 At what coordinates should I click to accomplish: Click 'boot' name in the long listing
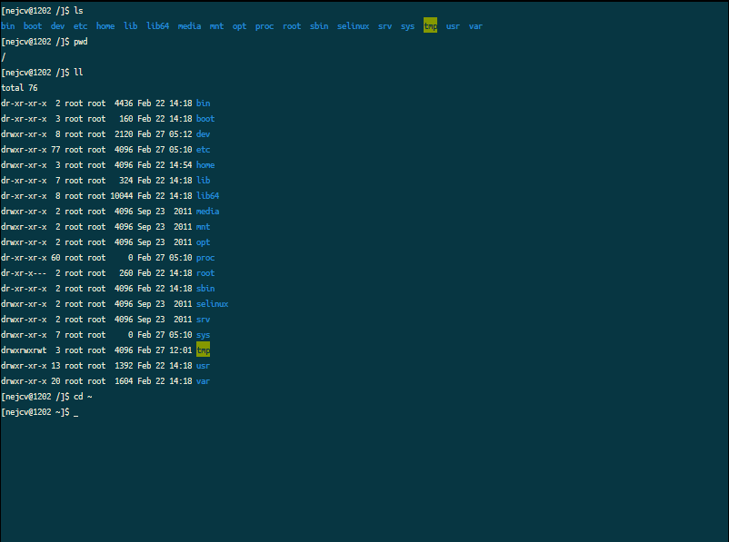[205, 118]
